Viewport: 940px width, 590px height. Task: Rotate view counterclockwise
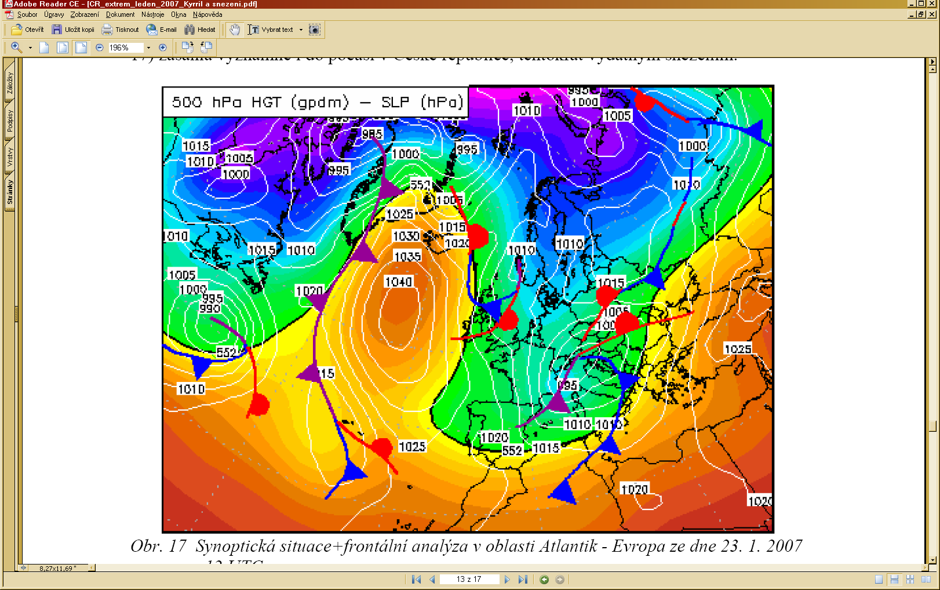[x=206, y=47]
